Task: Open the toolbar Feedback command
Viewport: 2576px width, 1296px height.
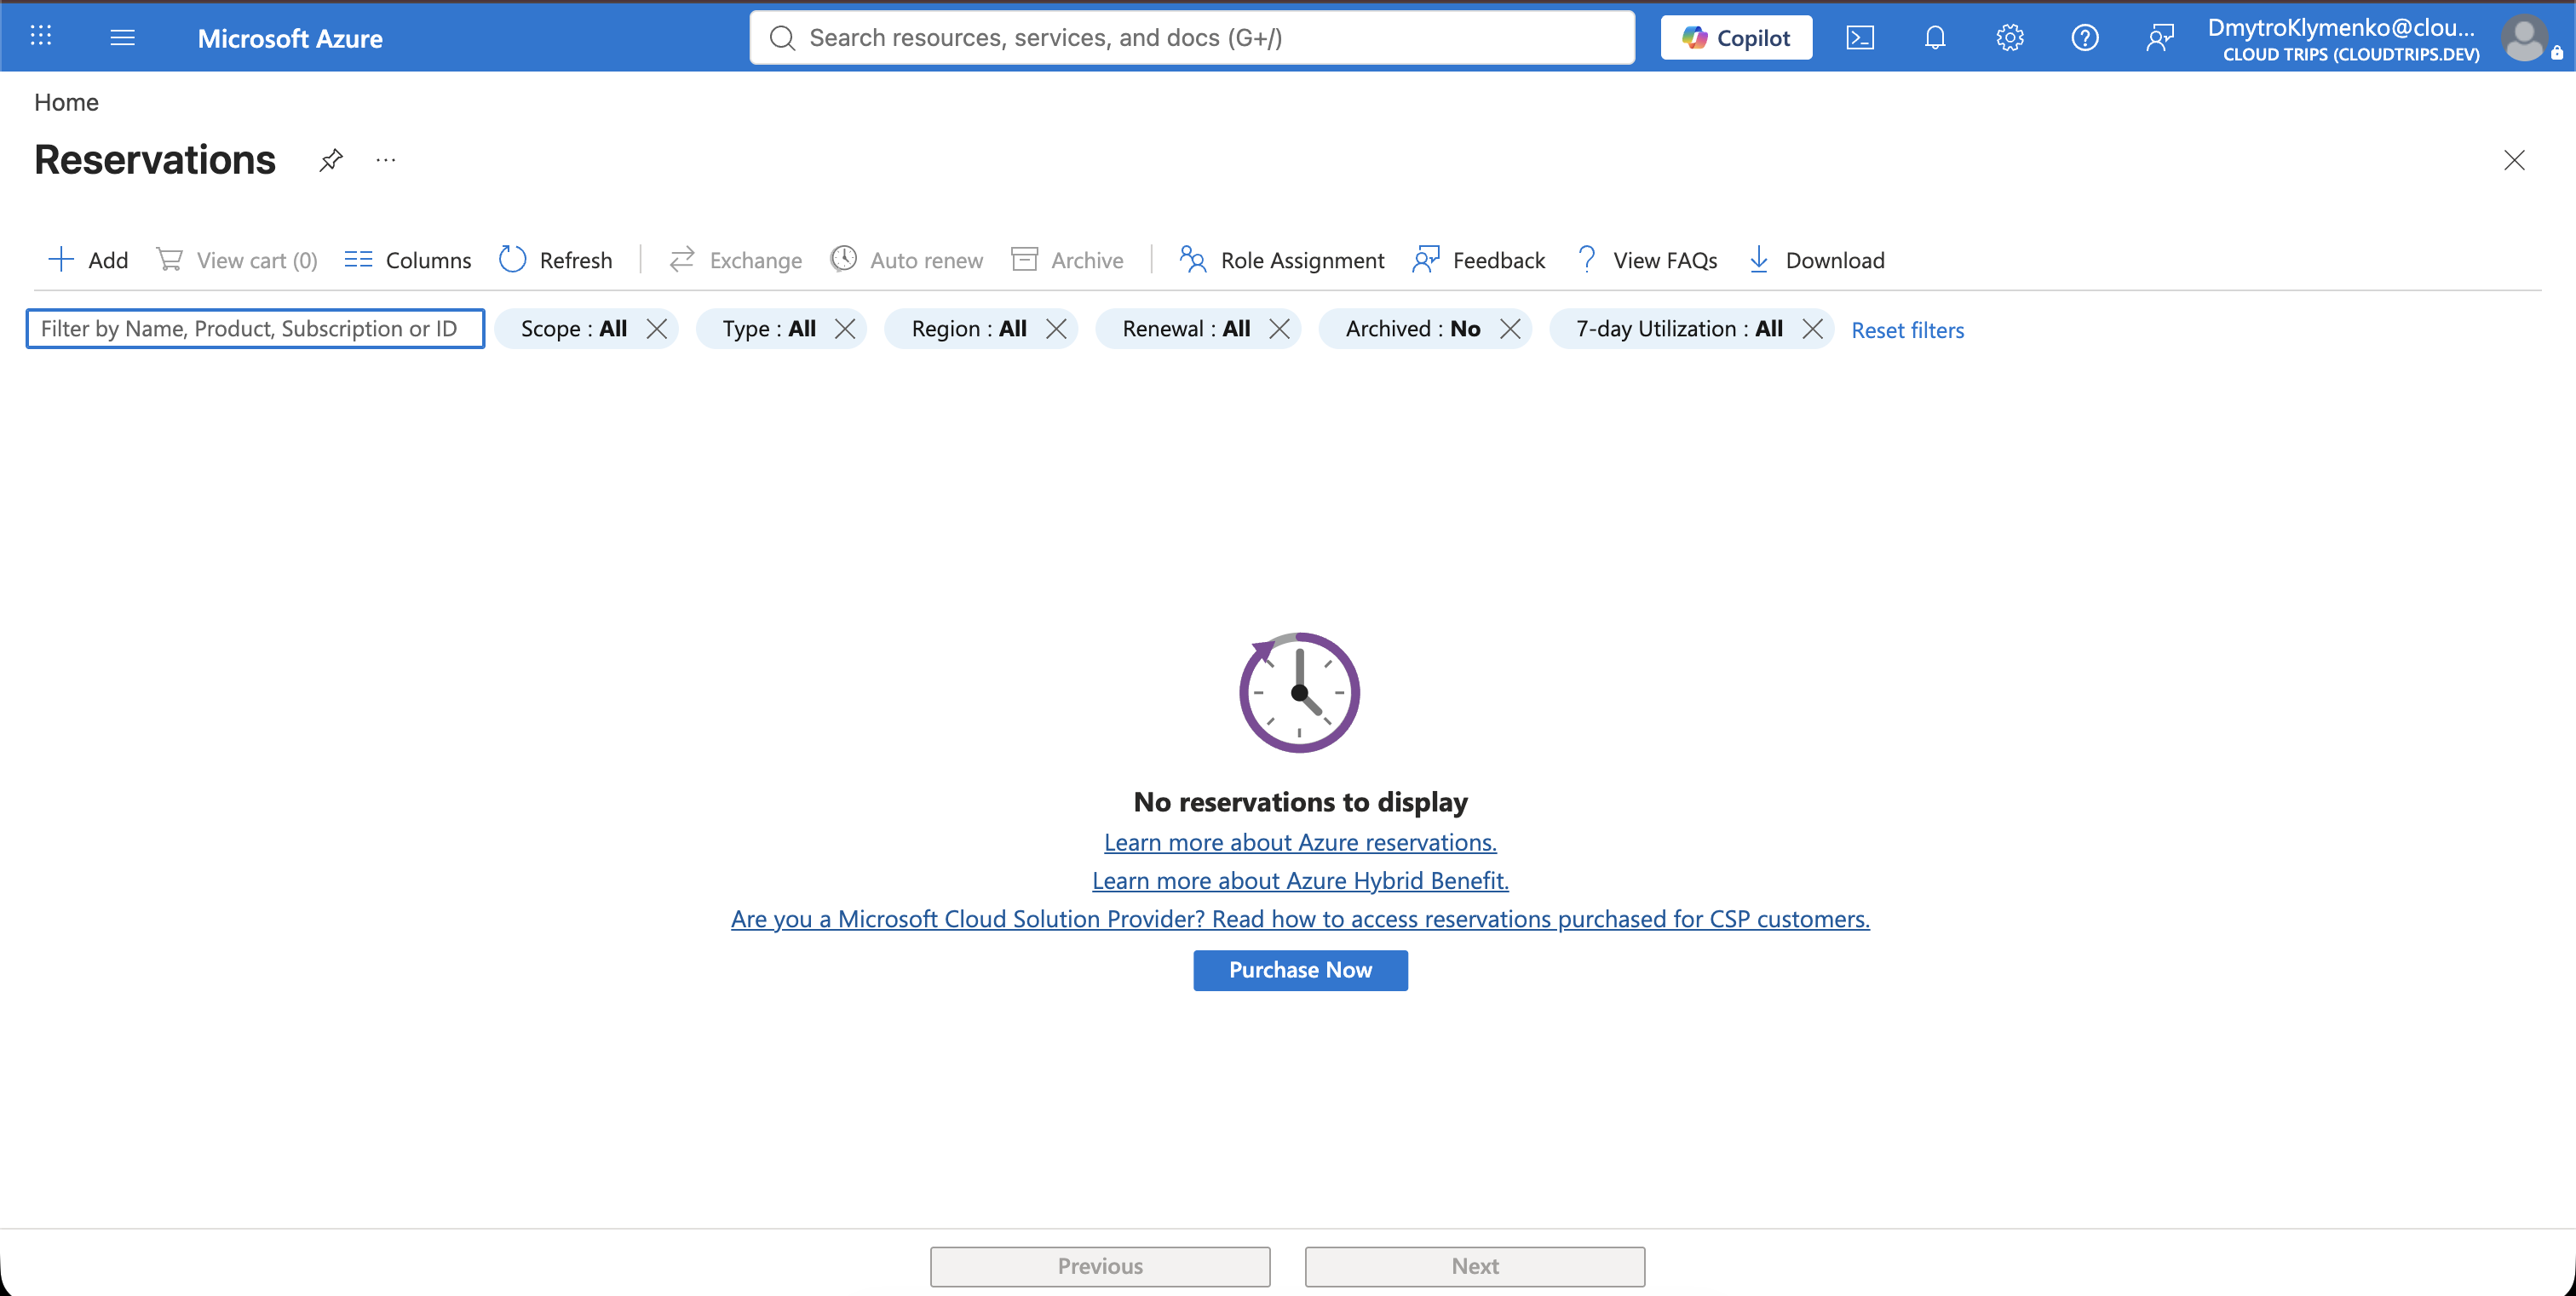Action: [x=1479, y=260]
